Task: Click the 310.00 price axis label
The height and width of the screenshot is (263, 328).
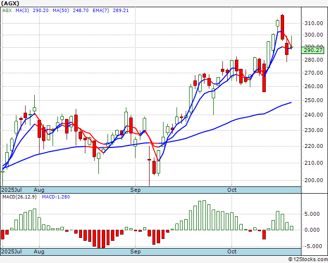Action: pos(314,23)
